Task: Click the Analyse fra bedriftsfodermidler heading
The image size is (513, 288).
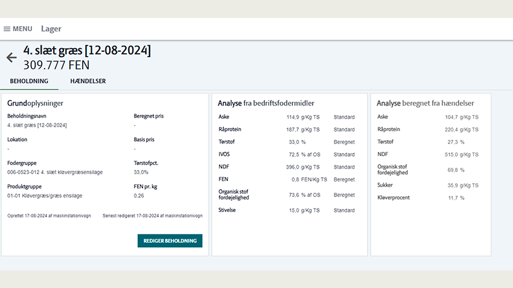Action: [266, 103]
